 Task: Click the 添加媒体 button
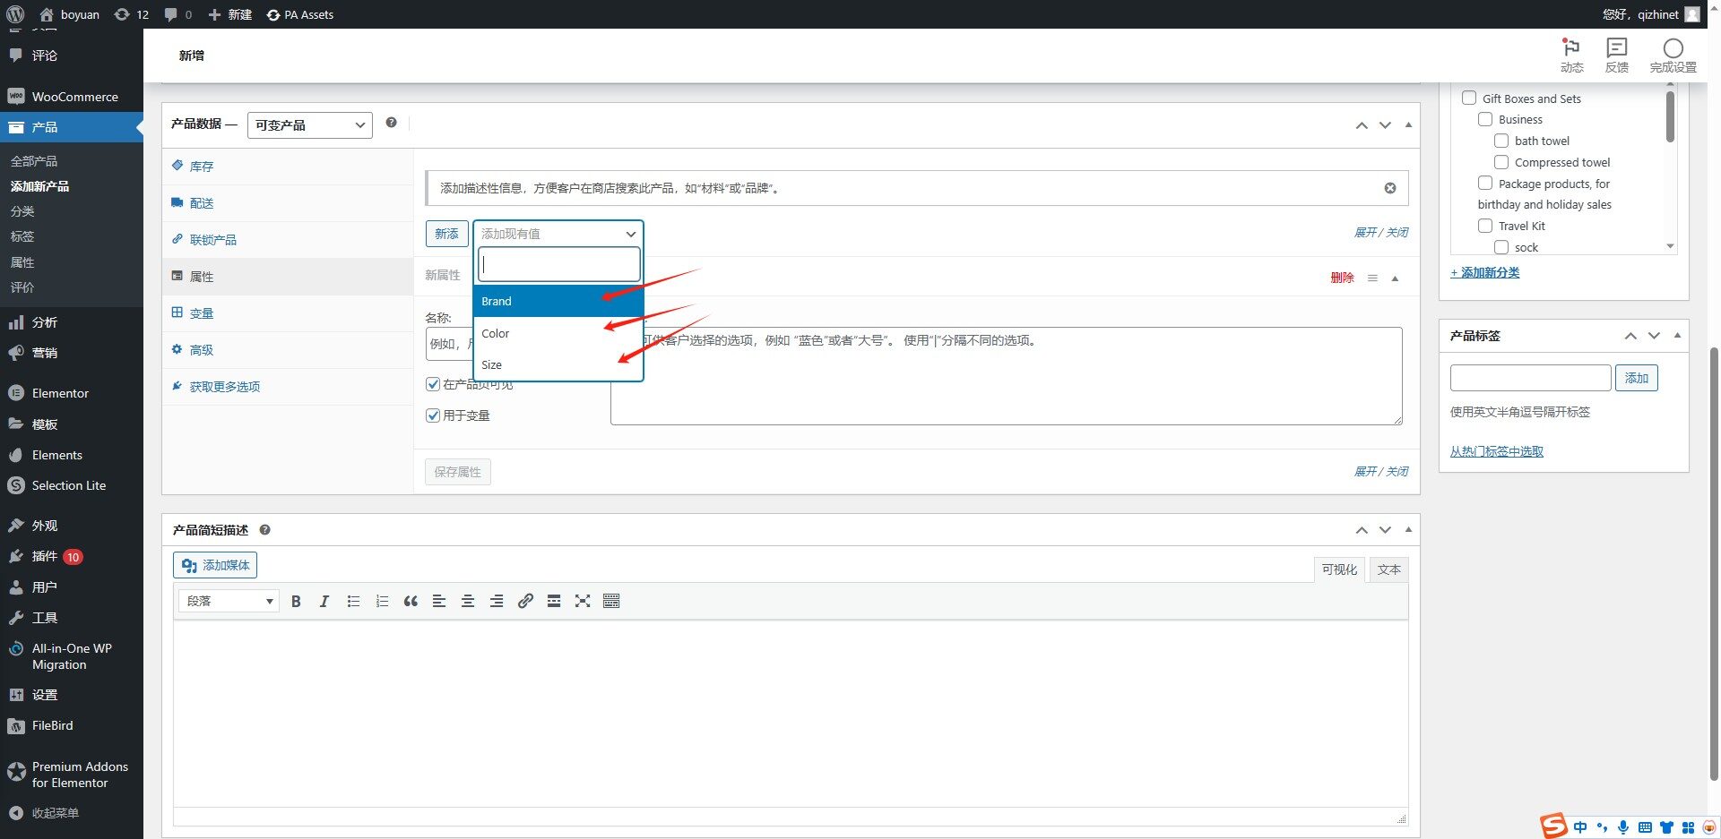pyautogui.click(x=215, y=565)
